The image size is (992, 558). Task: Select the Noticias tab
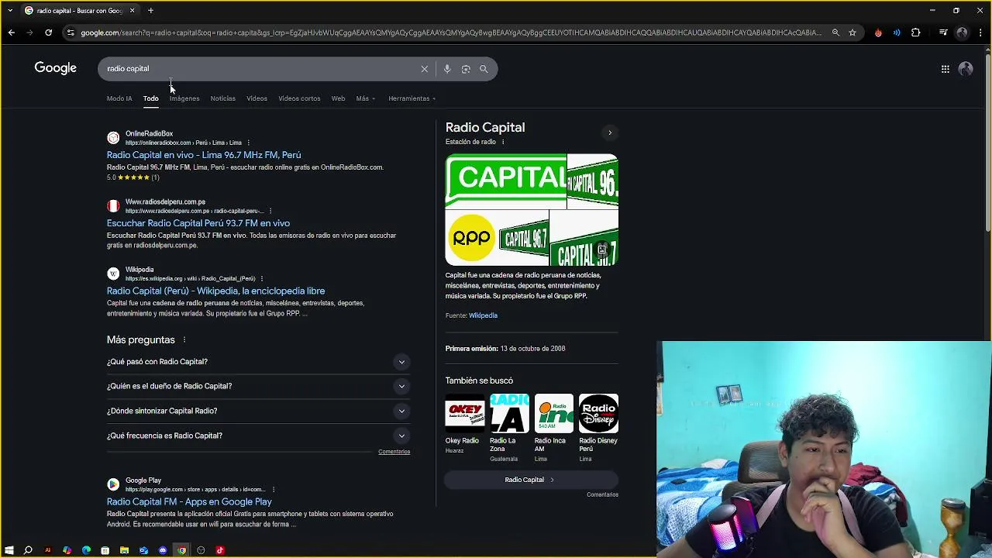[x=222, y=98]
